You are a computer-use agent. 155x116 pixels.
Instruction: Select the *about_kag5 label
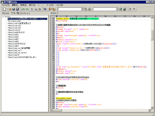click(x=13, y=39)
